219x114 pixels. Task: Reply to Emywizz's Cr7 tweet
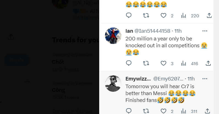(x=129, y=111)
